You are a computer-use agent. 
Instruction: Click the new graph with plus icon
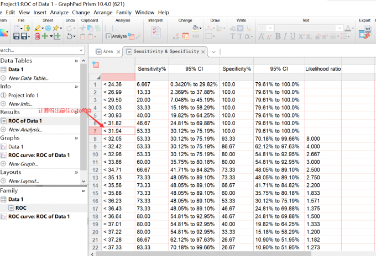click(x=57, y=36)
